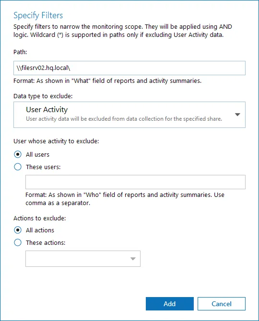Click the 'Actions to exclude:' label
This screenshot has height=321, width=259.
40,218
